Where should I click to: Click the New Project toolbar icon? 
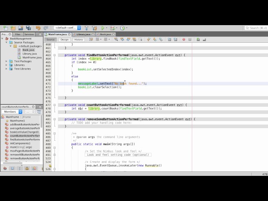pos(13,28)
